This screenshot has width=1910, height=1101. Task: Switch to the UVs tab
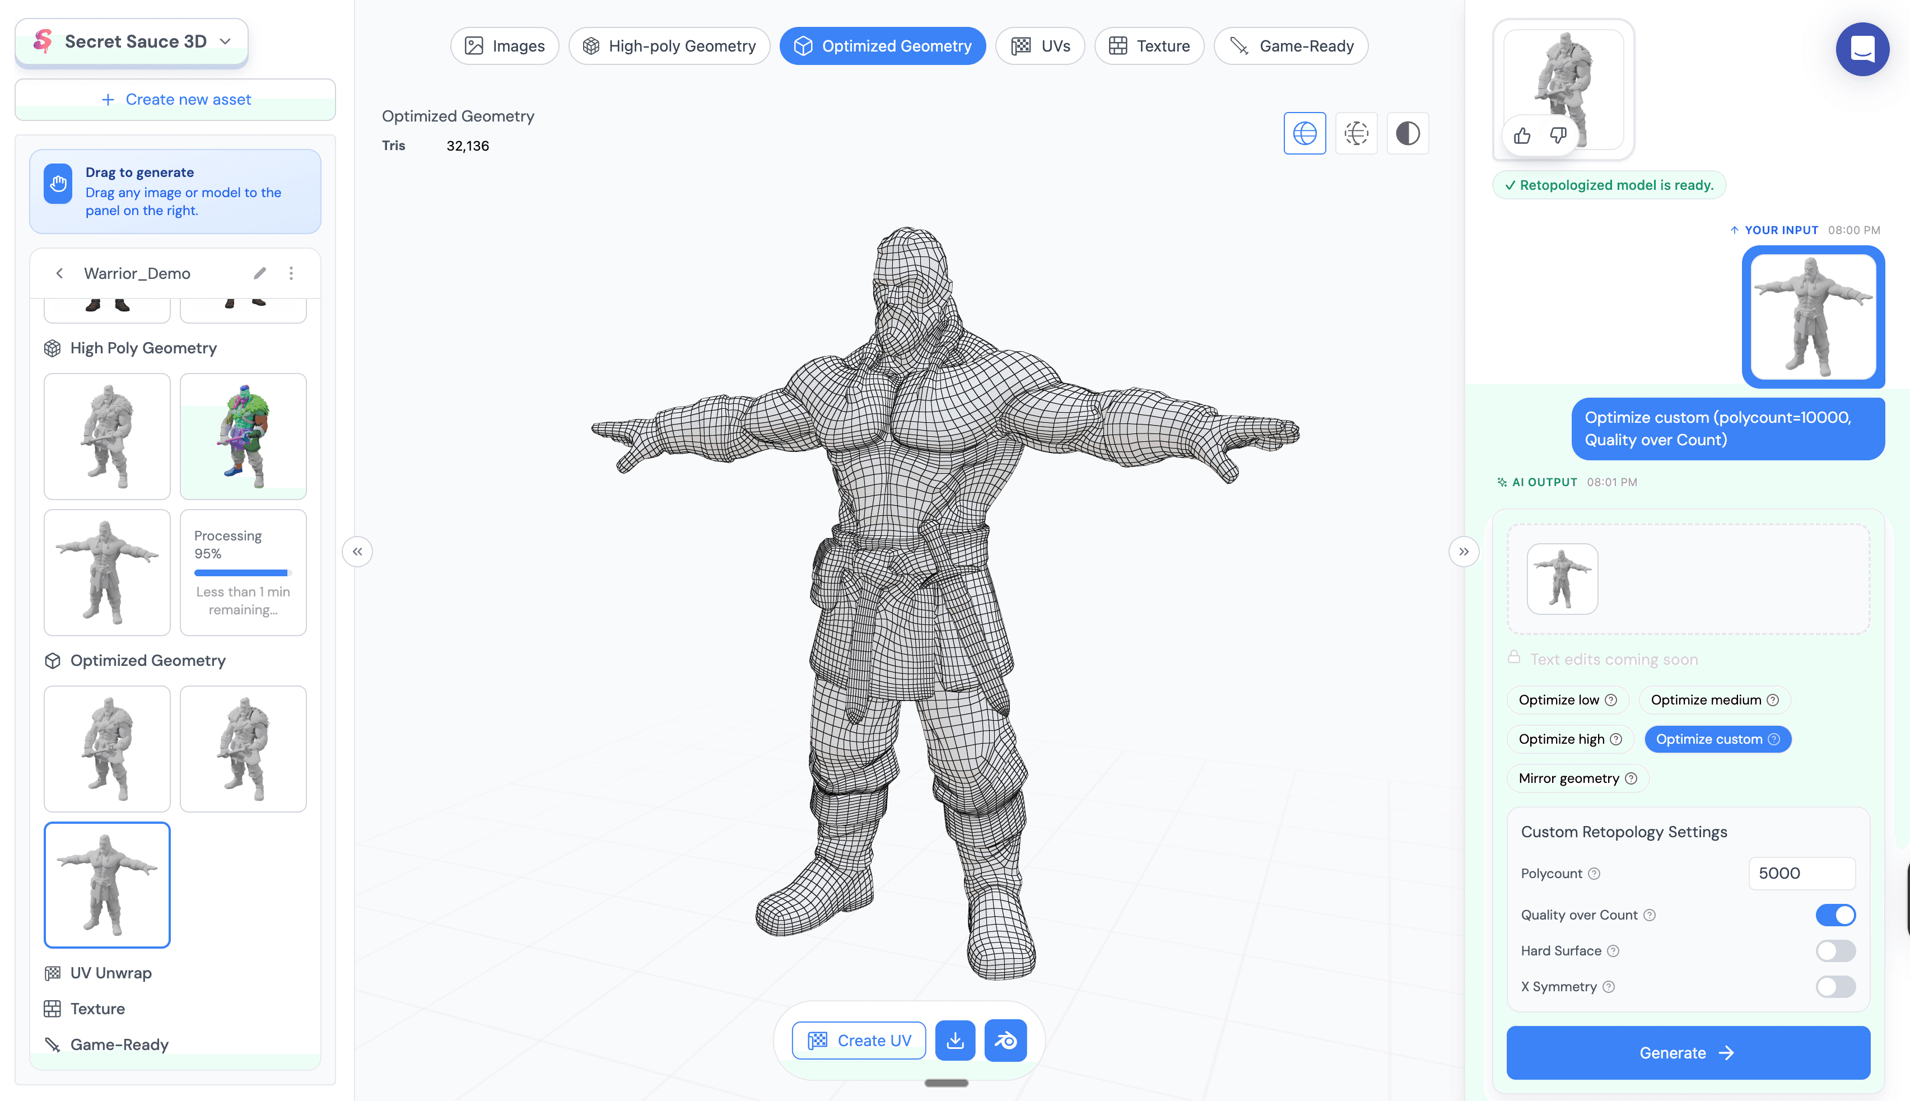coord(1041,45)
